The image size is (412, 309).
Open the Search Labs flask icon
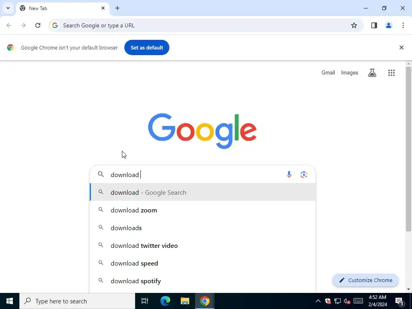click(372, 73)
